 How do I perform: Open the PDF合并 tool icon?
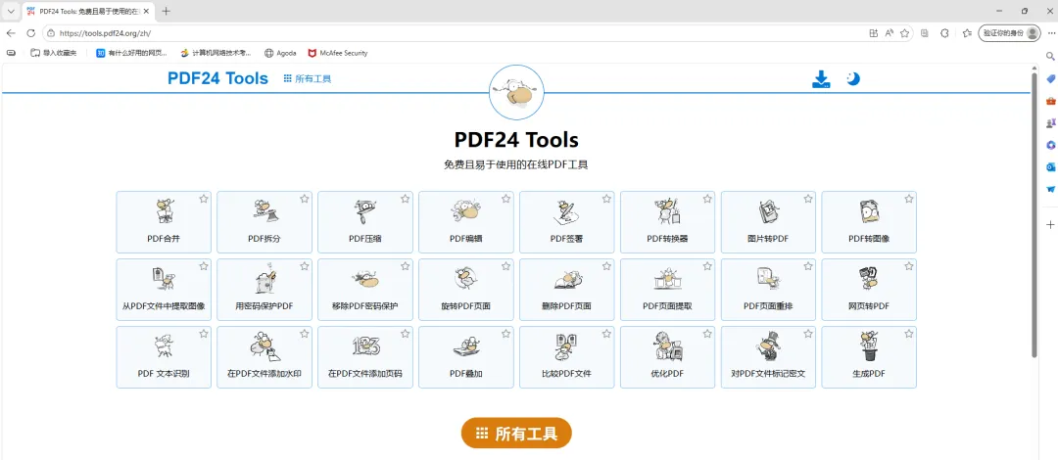click(164, 211)
